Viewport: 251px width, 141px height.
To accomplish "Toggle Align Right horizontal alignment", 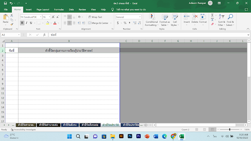I will [74, 23].
